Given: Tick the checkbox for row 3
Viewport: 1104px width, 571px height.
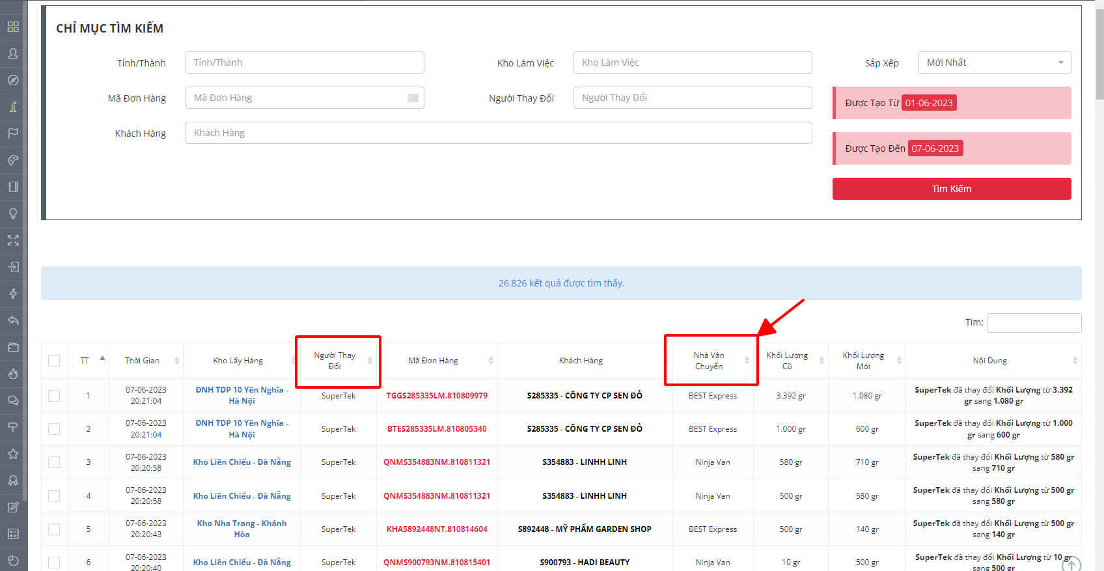Looking at the screenshot, I should tap(54, 462).
